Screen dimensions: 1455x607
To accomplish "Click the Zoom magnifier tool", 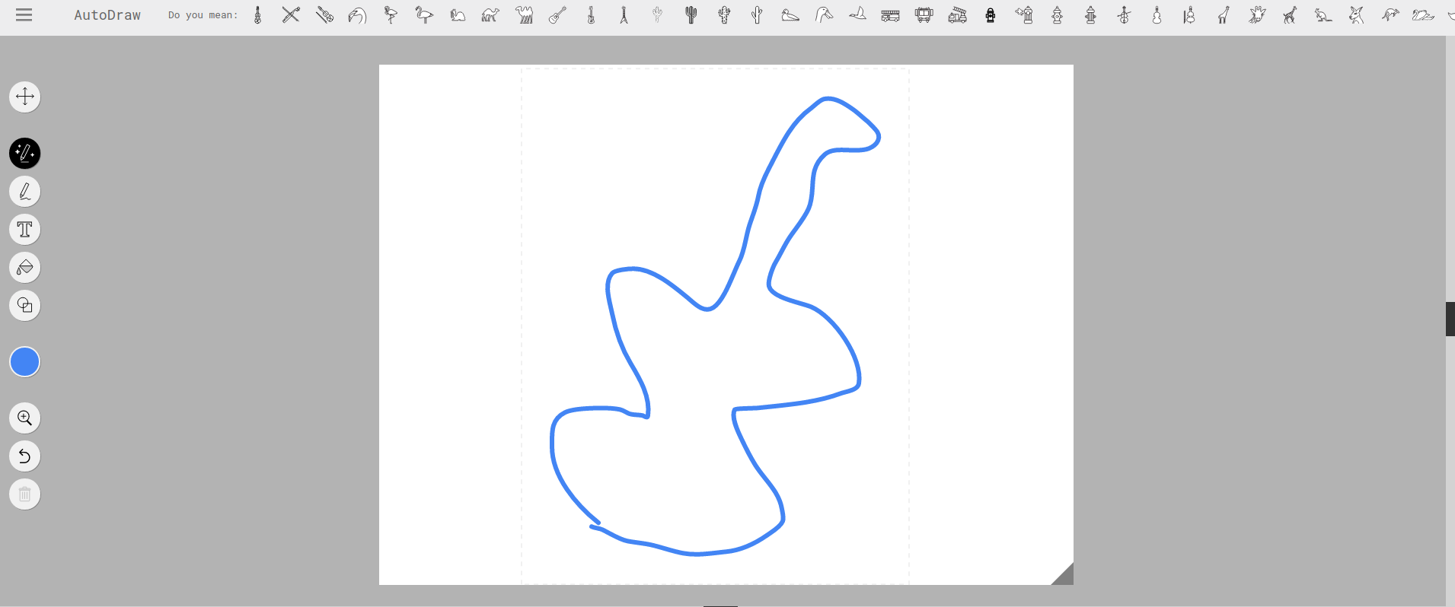I will (24, 418).
